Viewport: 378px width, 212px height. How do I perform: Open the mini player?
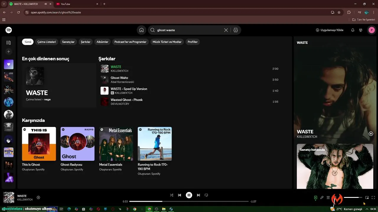(367, 198)
